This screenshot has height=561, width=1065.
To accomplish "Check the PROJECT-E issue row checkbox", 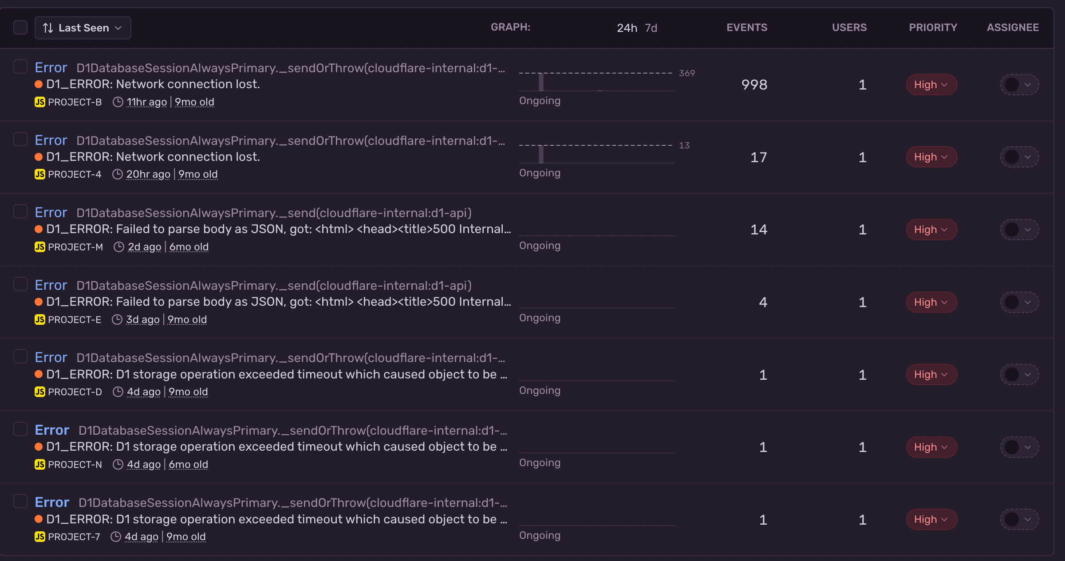I will click(x=20, y=284).
